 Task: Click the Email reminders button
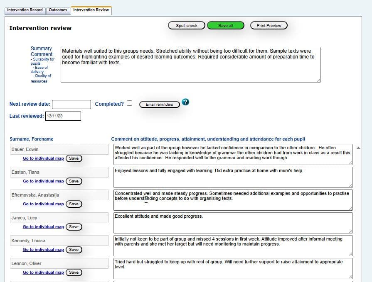159,104
